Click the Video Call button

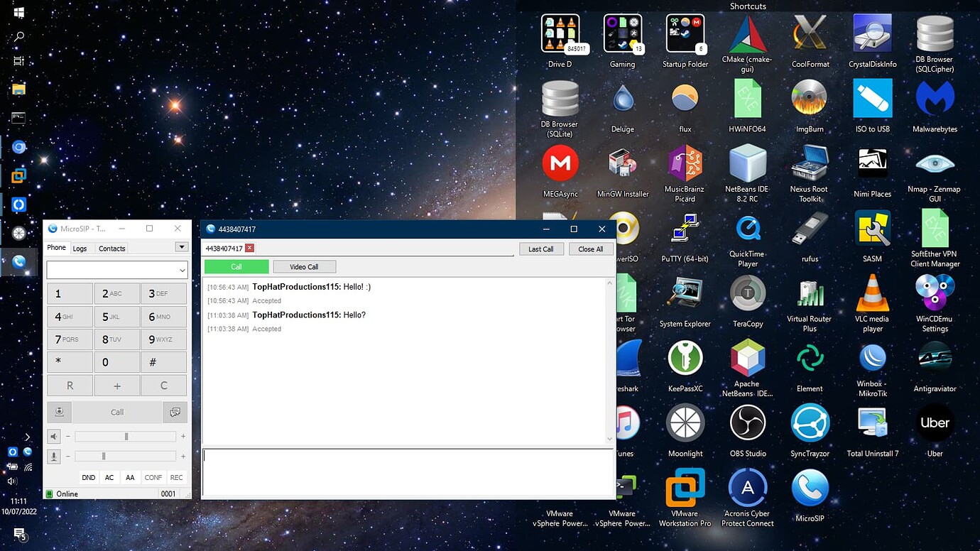point(304,267)
